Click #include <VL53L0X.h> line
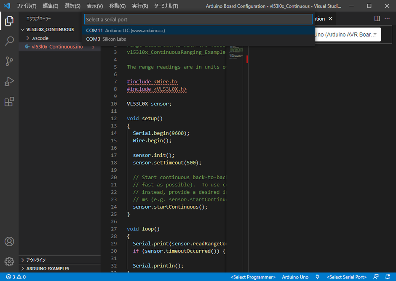Image resolution: width=396 pixels, height=281 pixels. coord(157,89)
